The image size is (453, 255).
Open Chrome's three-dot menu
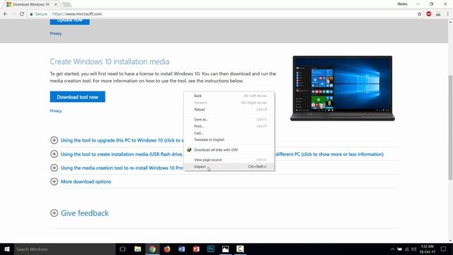(447, 14)
